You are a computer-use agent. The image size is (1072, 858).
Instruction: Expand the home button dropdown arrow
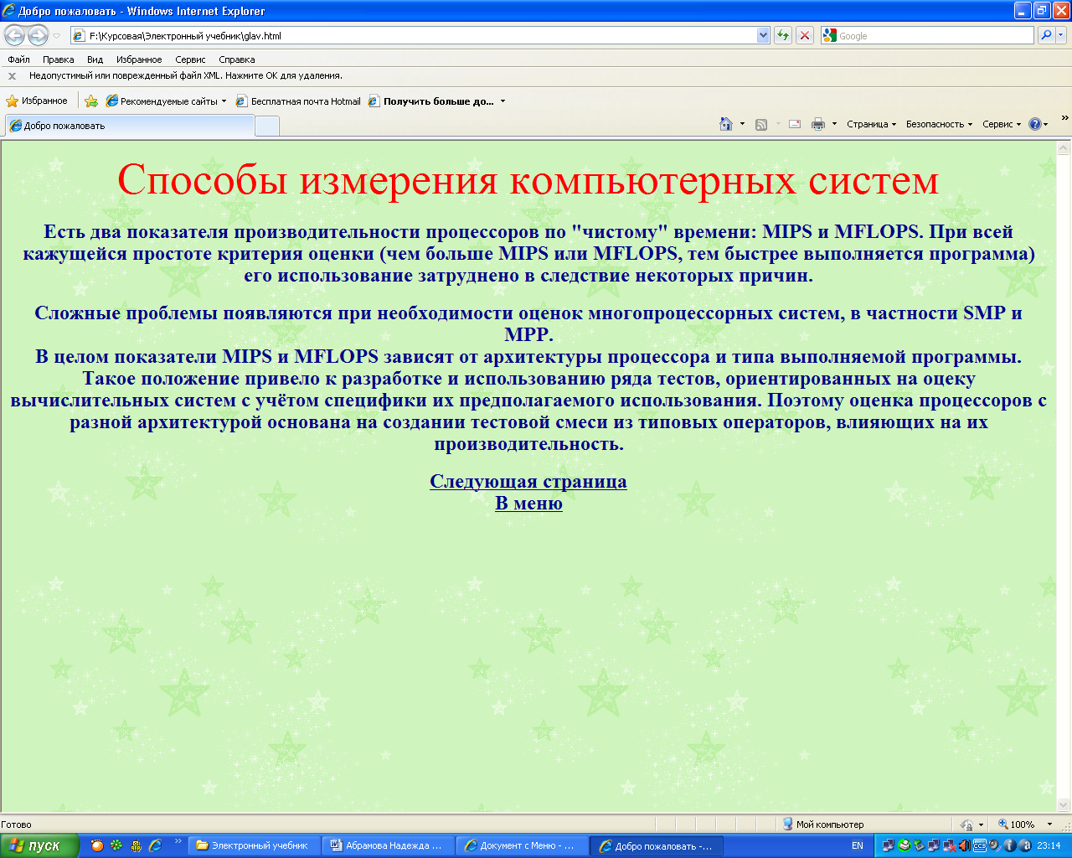click(742, 124)
